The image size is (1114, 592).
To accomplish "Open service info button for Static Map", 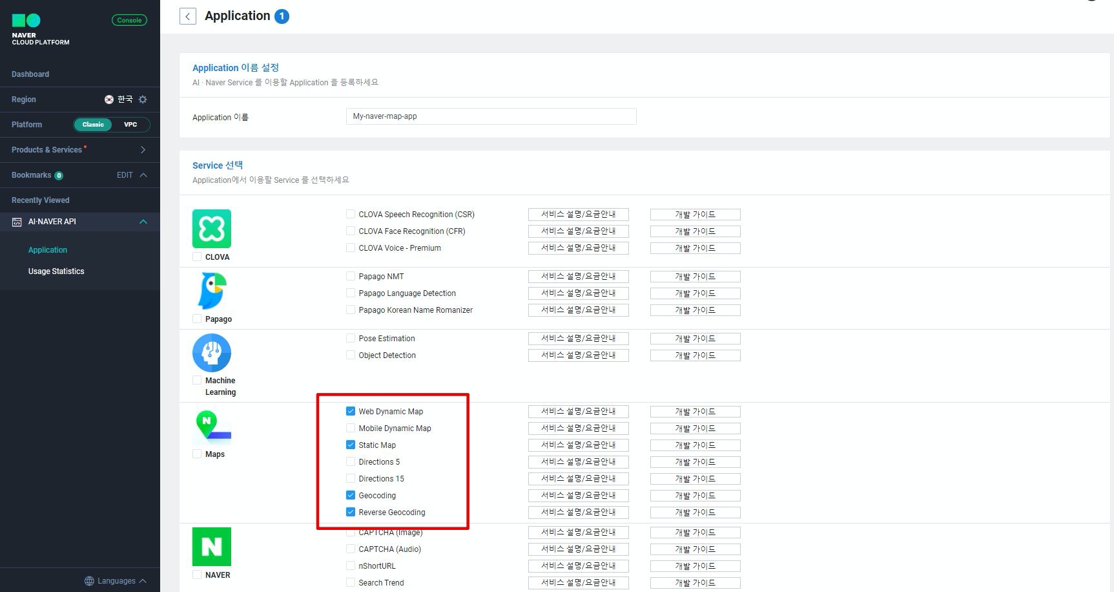I will [579, 445].
